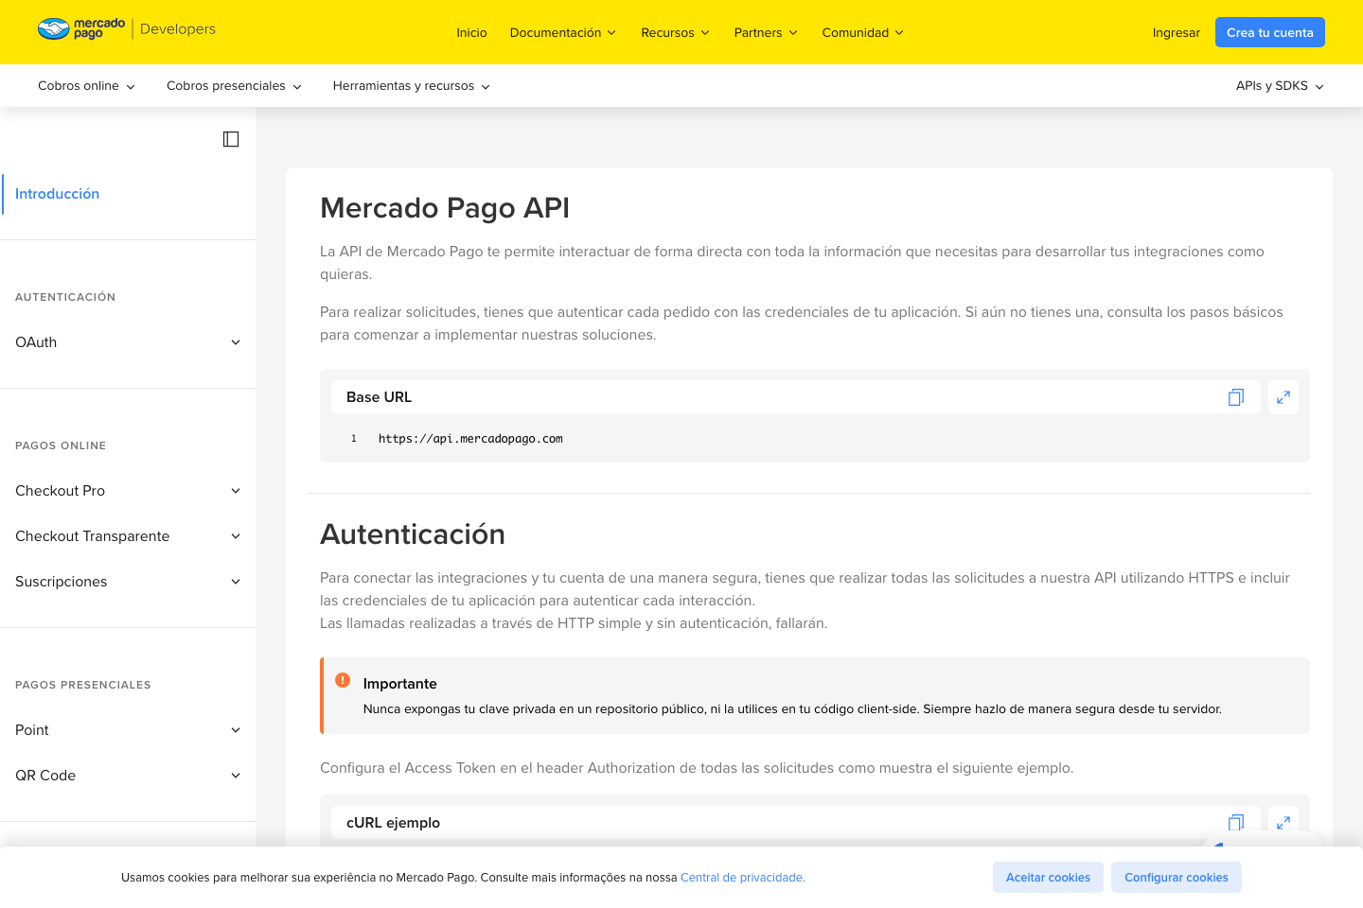The width and height of the screenshot is (1363, 908).
Task: Open the Cobros presenciales dropdown
Action: [233, 85]
